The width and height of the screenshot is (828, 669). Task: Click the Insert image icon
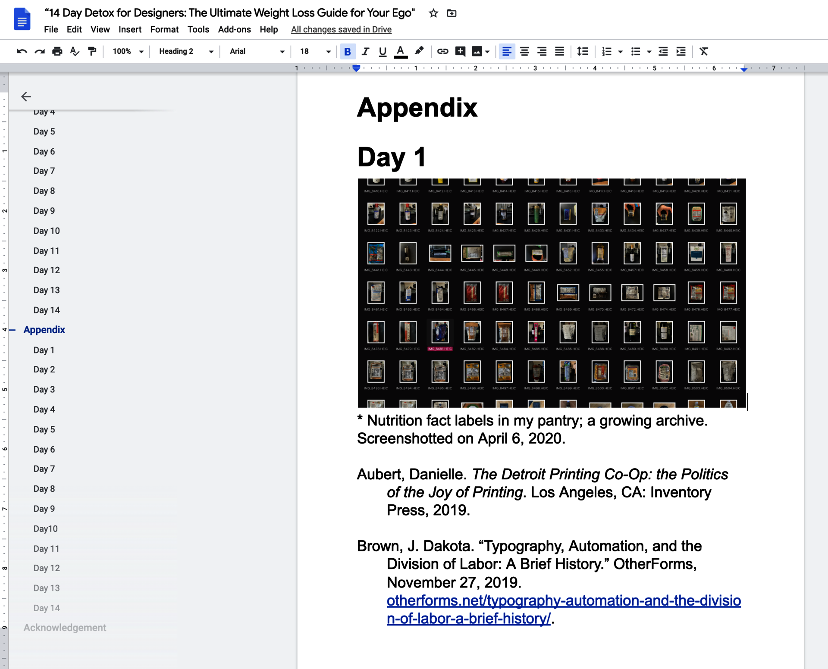[x=477, y=52]
